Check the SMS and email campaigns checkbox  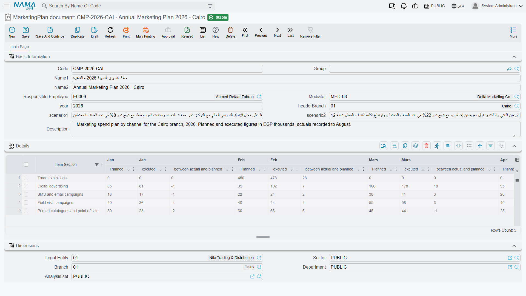tap(26, 194)
